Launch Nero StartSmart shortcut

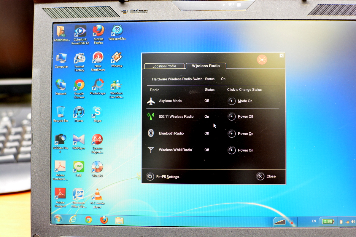(x=98, y=62)
